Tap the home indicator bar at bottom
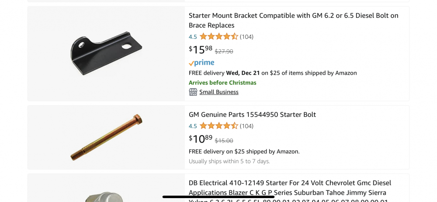 [x=218, y=197]
